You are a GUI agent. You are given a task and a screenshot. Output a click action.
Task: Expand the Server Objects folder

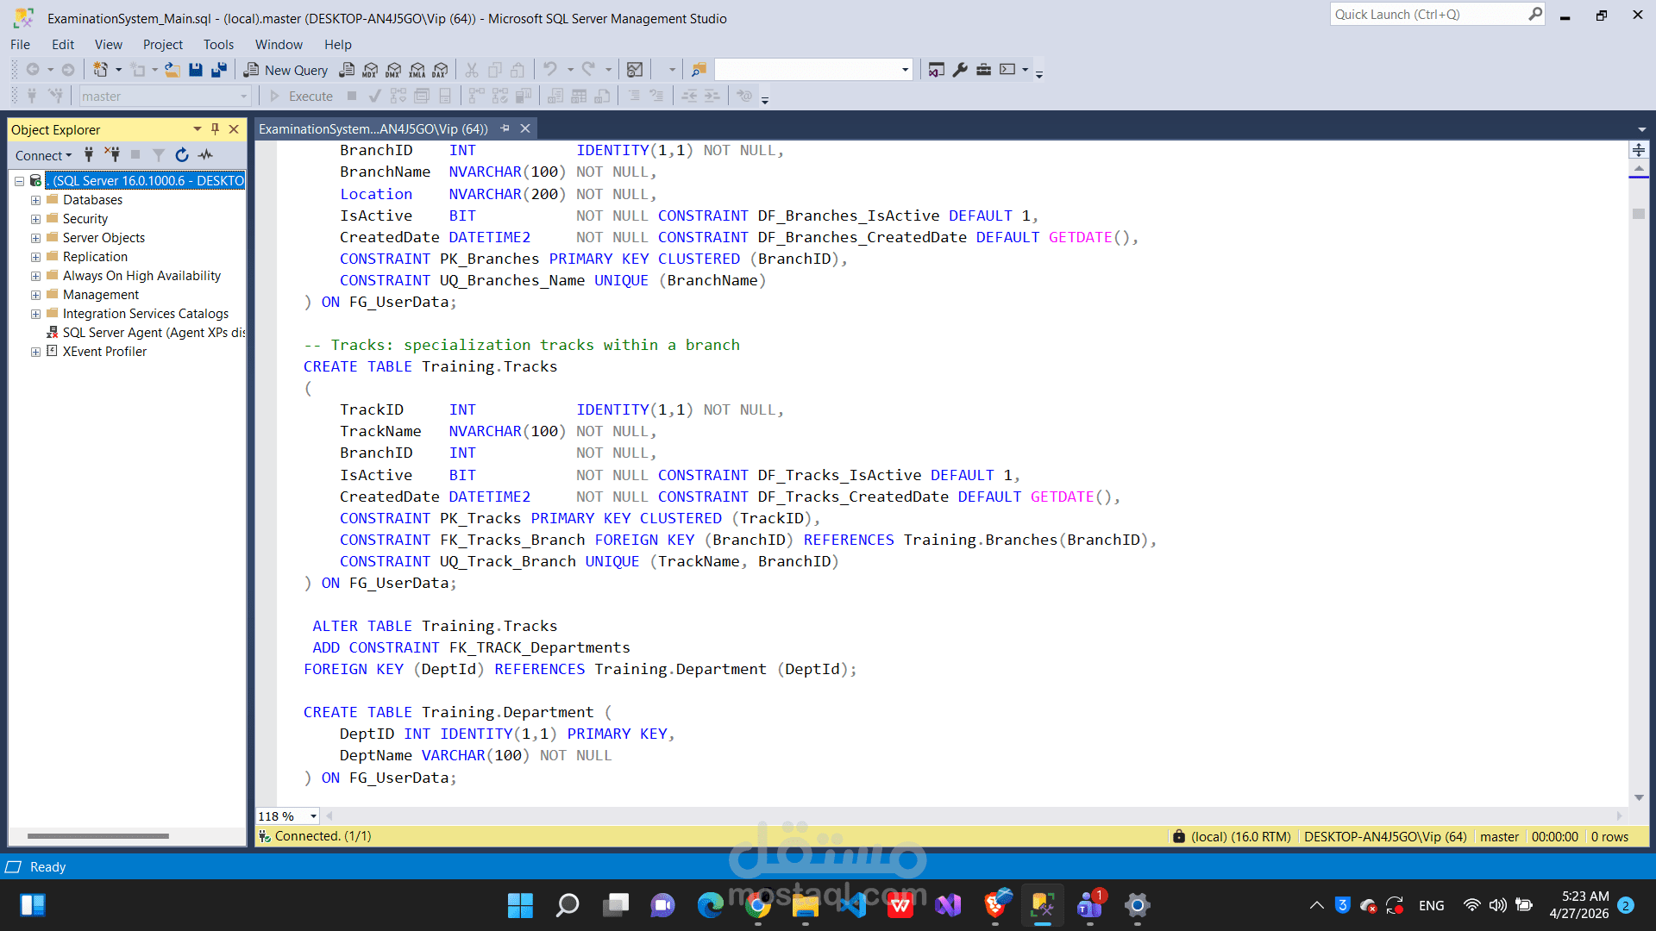pos(35,238)
